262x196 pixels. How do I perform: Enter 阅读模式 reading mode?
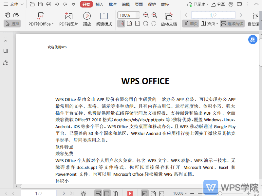tap(104, 19)
